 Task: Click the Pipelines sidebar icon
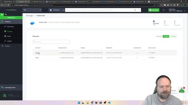click(x=2, y=46)
